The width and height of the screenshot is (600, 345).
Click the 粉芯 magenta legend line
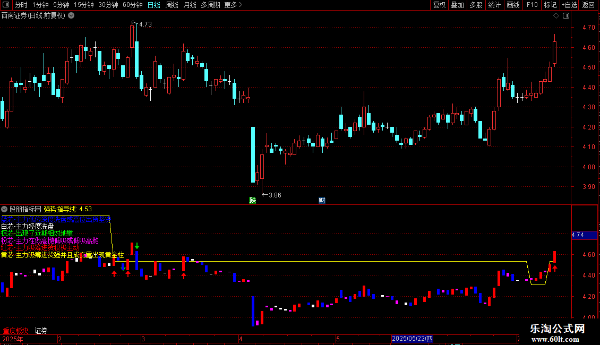tap(50, 240)
